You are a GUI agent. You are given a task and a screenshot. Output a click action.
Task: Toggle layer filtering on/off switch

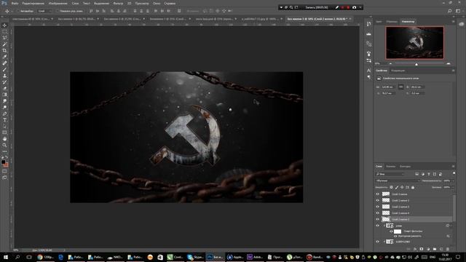tap(454, 173)
